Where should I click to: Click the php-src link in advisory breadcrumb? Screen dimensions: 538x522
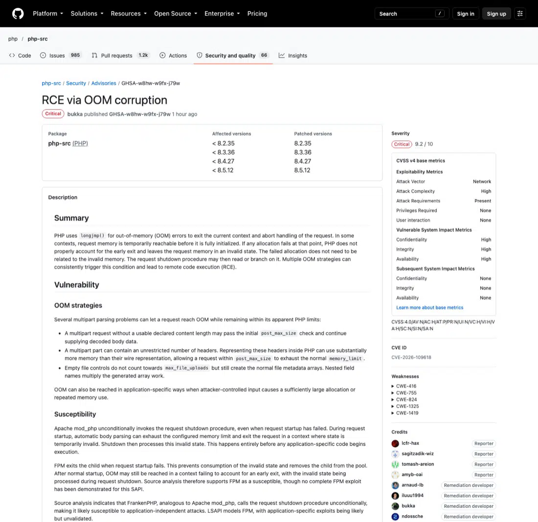click(x=51, y=83)
